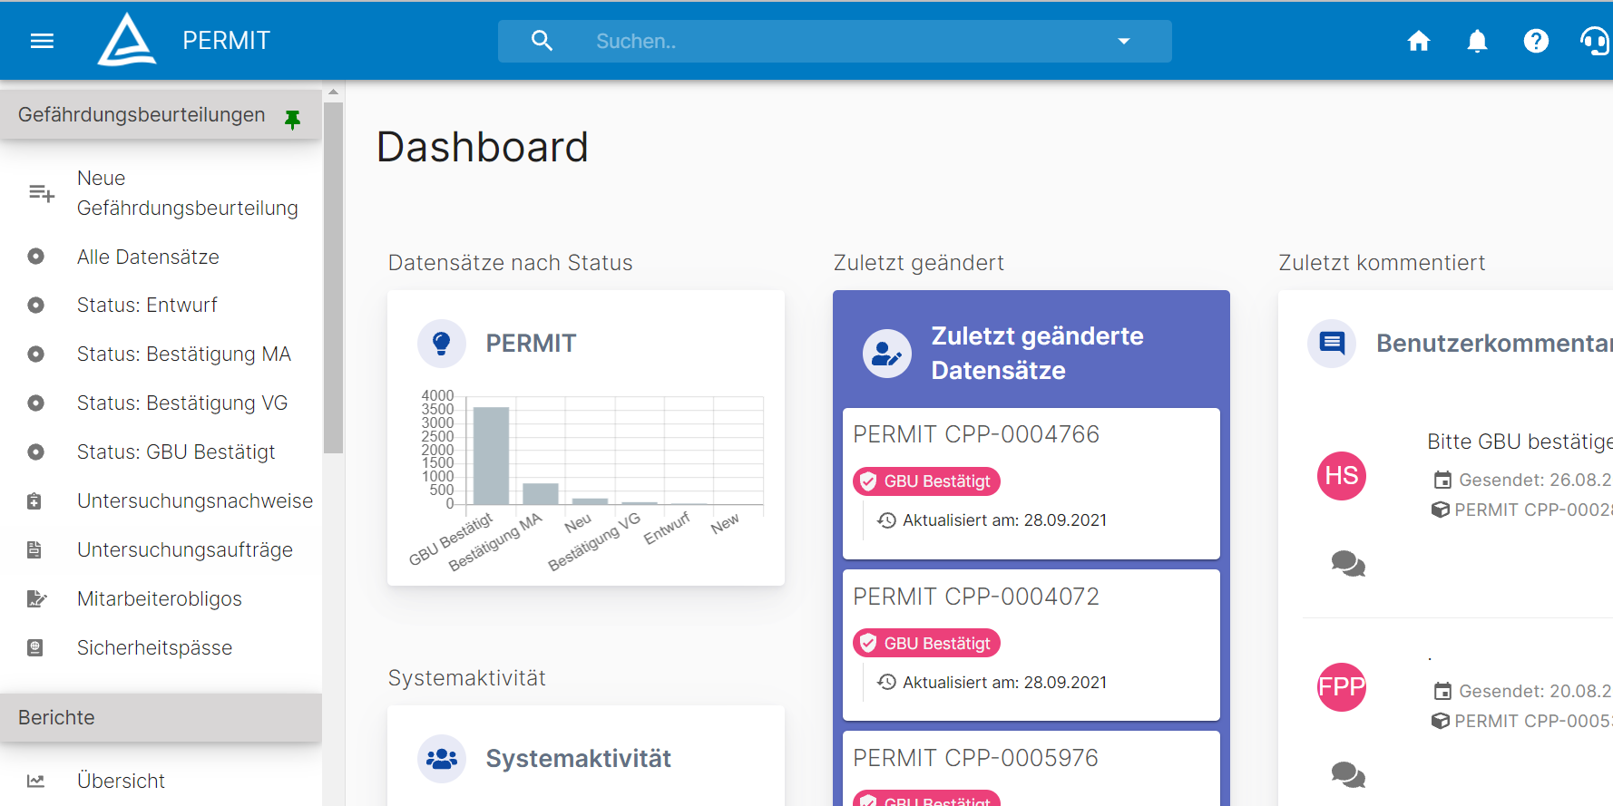This screenshot has height=806, width=1613.
Task: Expand the search bar dropdown arrow
Action: point(1124,41)
